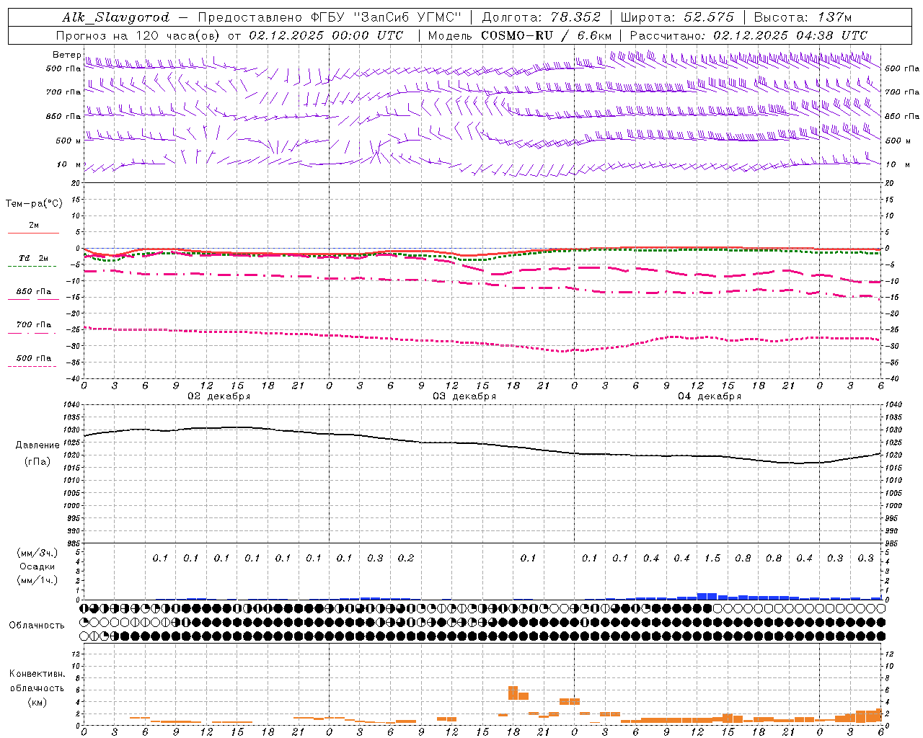Image resolution: width=923 pixels, height=738 pixels.
Task: Click the 'Давление' pressure panel label
Action: 37,445
